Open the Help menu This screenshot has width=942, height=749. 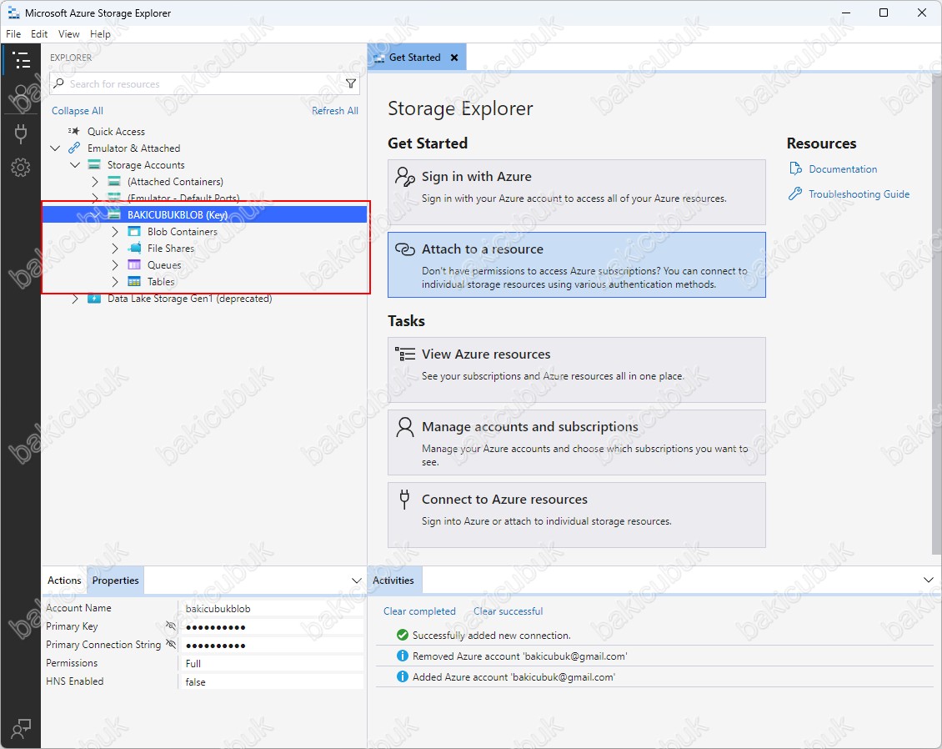[x=100, y=34]
